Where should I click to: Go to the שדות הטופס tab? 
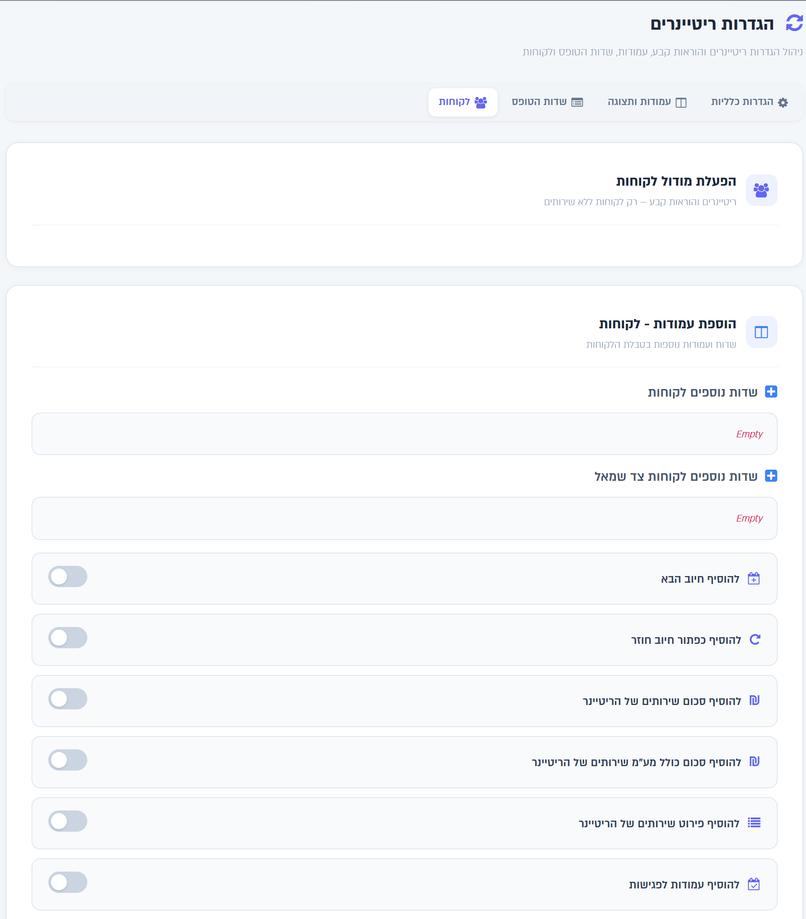(x=548, y=102)
